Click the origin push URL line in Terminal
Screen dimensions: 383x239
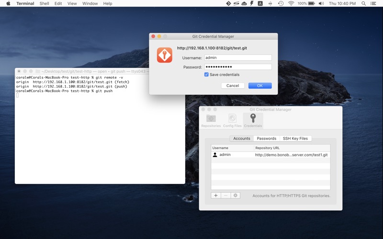pos(72,87)
